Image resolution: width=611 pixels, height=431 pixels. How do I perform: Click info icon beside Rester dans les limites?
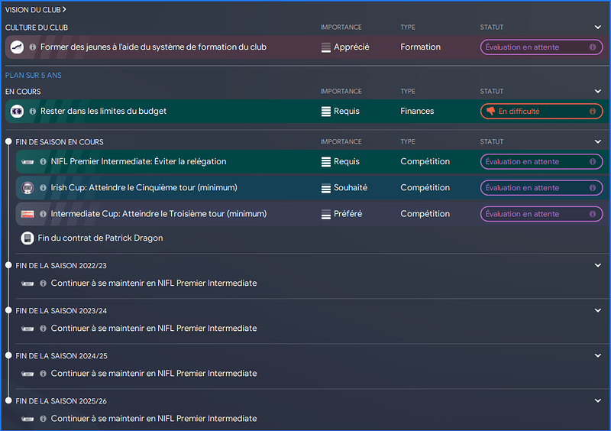pyautogui.click(x=33, y=112)
